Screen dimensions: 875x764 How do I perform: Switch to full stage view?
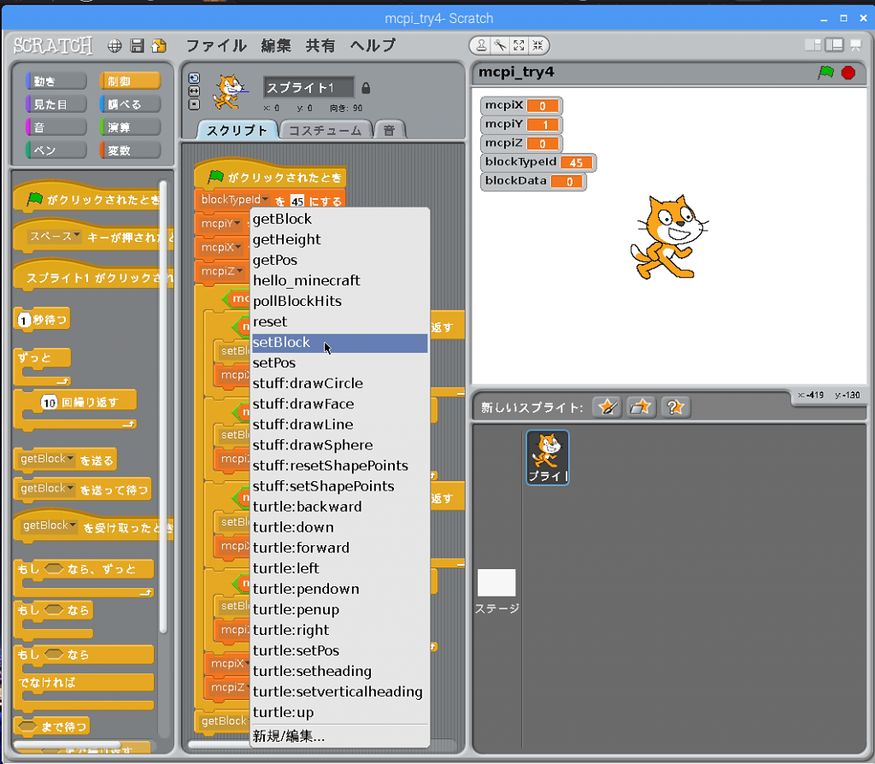834,45
